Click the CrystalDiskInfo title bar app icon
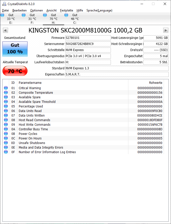Screen dimensions: 171x224 4,4
